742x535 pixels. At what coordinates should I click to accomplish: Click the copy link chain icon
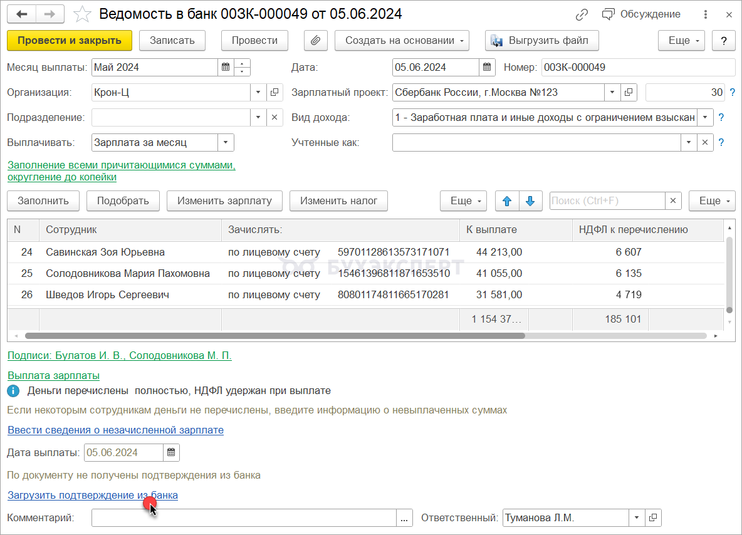click(582, 14)
